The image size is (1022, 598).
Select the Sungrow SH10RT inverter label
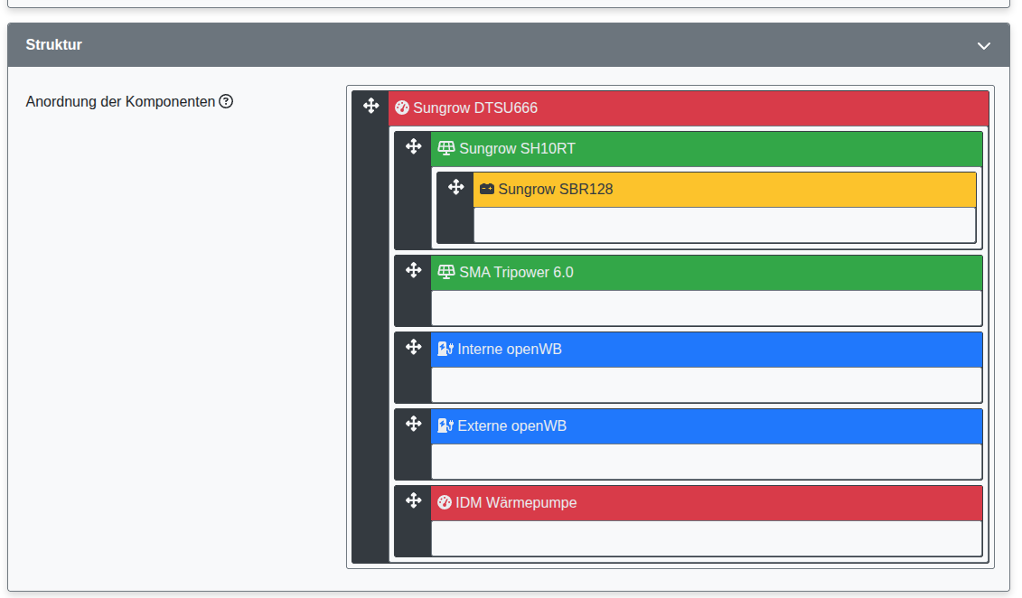coord(518,148)
